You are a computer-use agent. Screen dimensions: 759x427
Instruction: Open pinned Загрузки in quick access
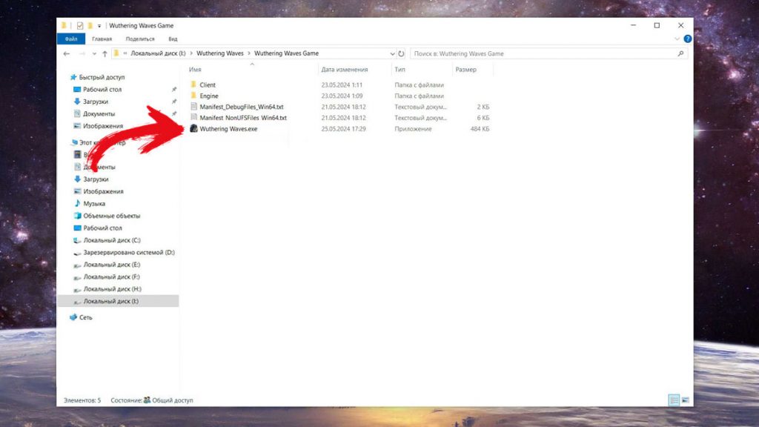pos(95,102)
